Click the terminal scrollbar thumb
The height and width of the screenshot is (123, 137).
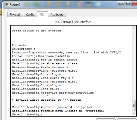click(134, 105)
